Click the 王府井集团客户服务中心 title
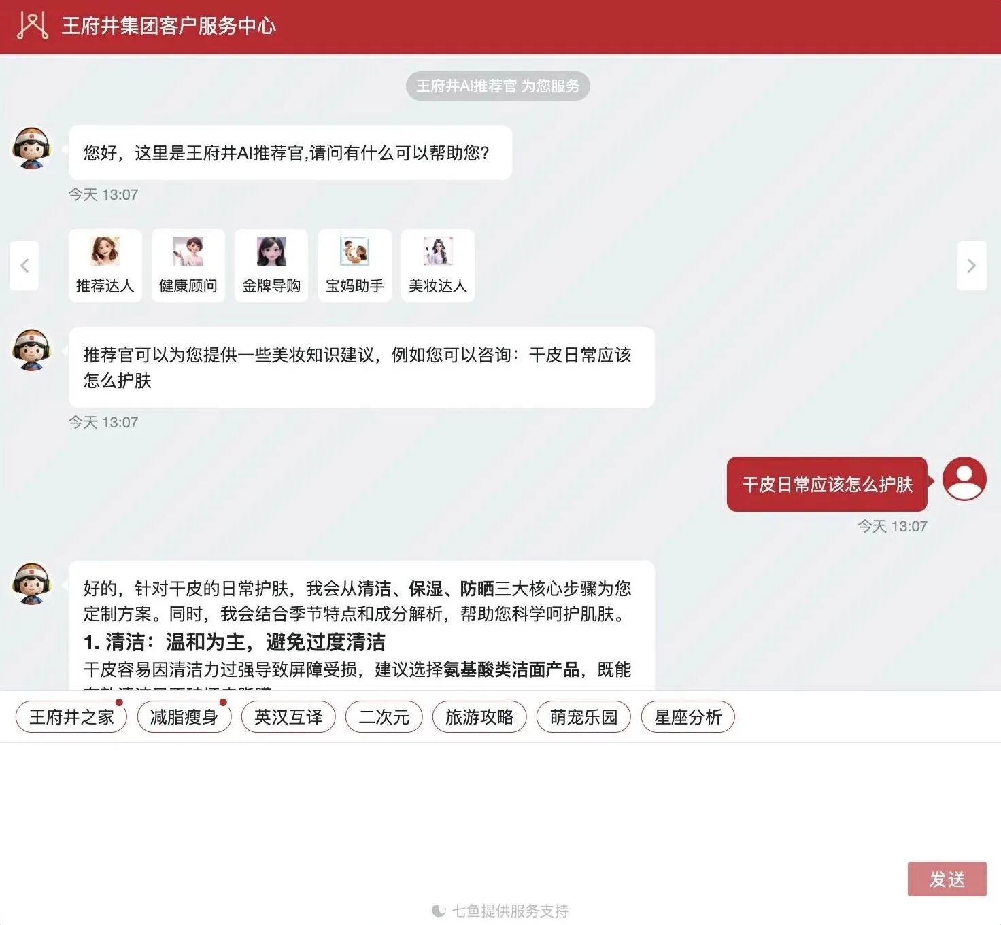 (x=169, y=26)
